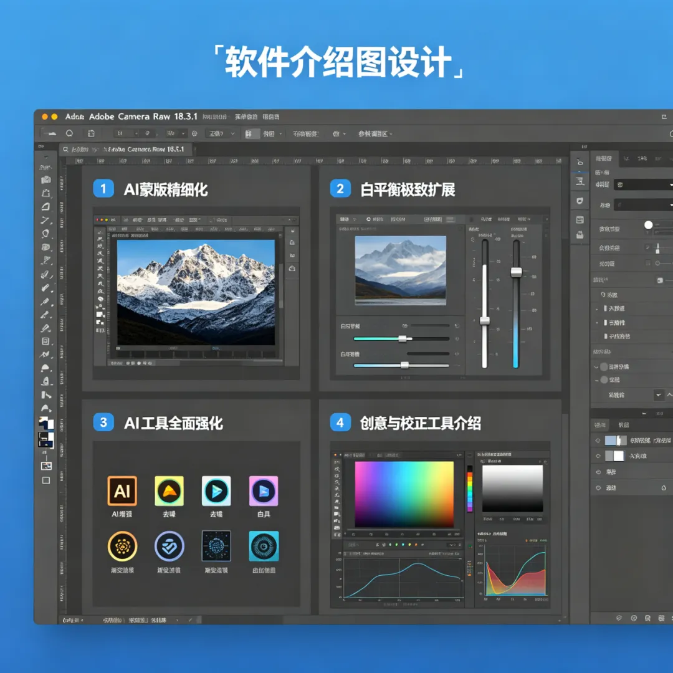This screenshot has height=673, width=673.
Task: Click the blue vertical slider handle
Action: coord(516,272)
